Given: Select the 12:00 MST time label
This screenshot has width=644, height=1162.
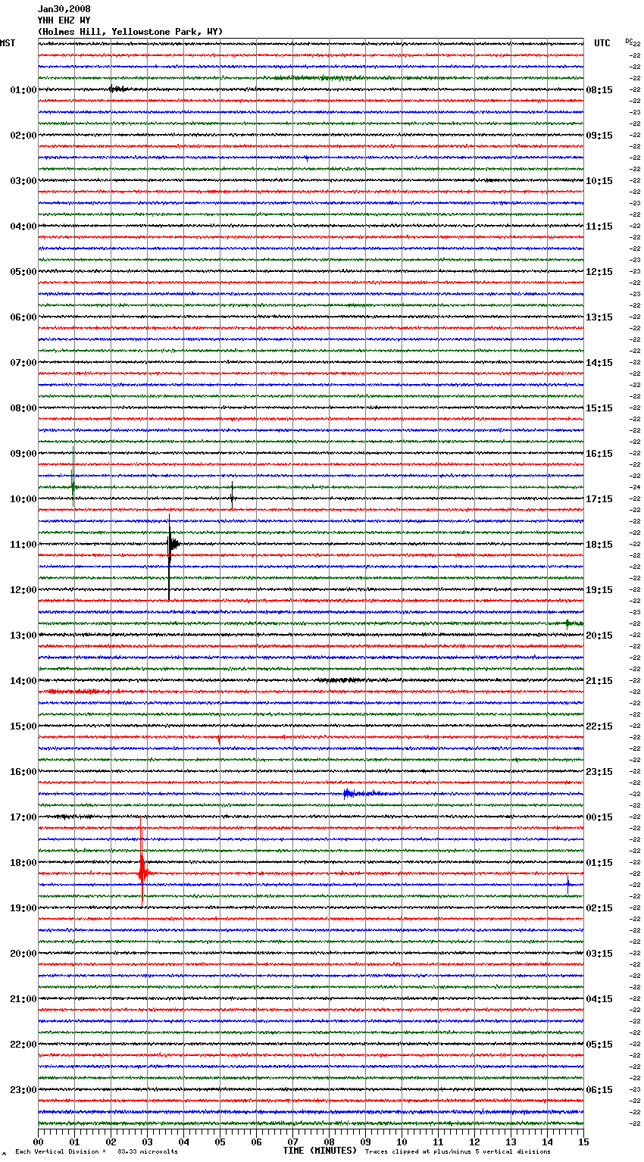Looking at the screenshot, I should coord(23,590).
